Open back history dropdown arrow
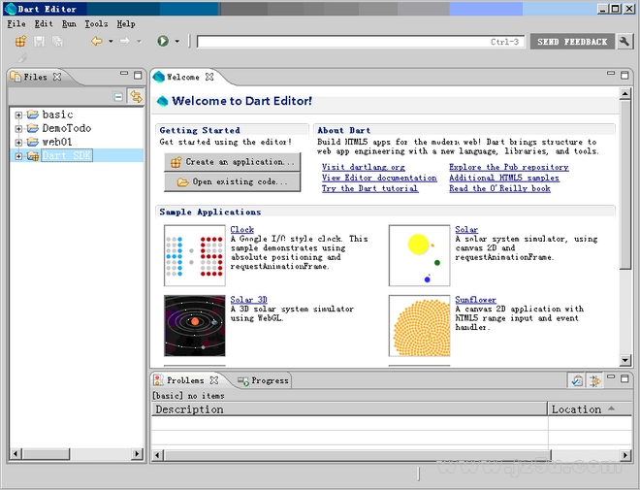Viewport: 640px width, 490px height. point(111,42)
